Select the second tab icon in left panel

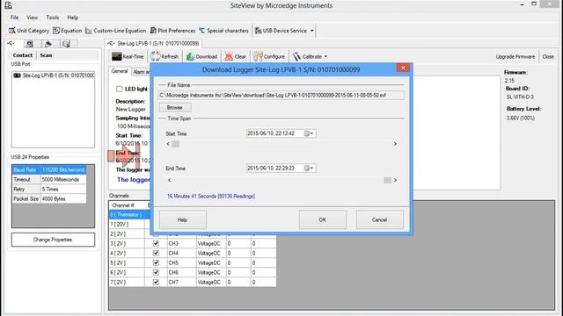[29, 44]
